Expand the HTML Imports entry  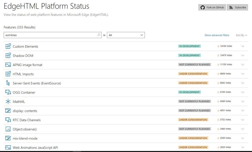coord(243,74)
